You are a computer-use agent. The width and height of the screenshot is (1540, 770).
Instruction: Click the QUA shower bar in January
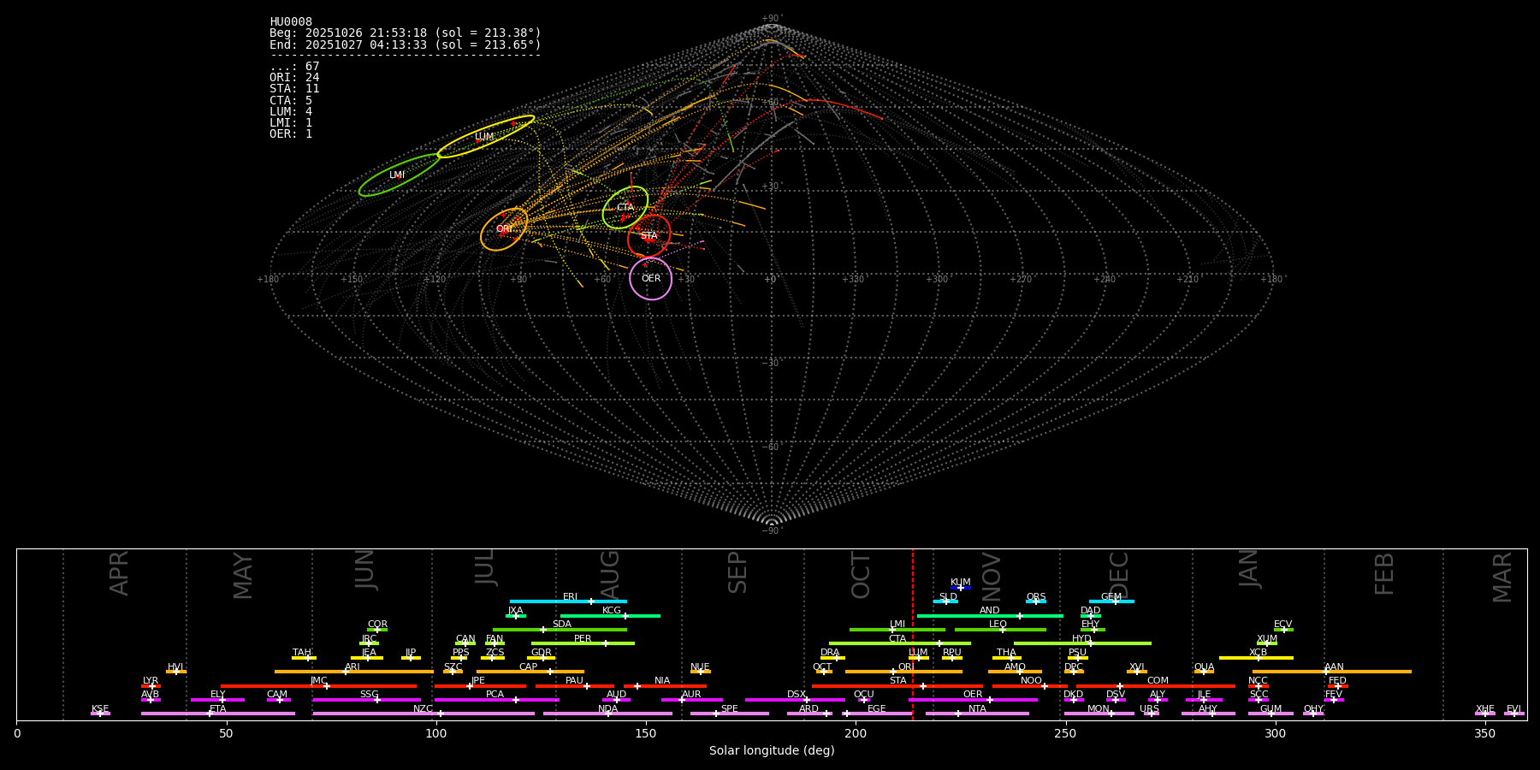[x=1204, y=672]
